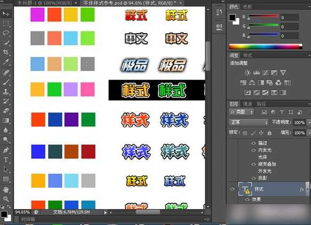
Task: Switch to the 通道 channels tab
Action: pos(248,104)
